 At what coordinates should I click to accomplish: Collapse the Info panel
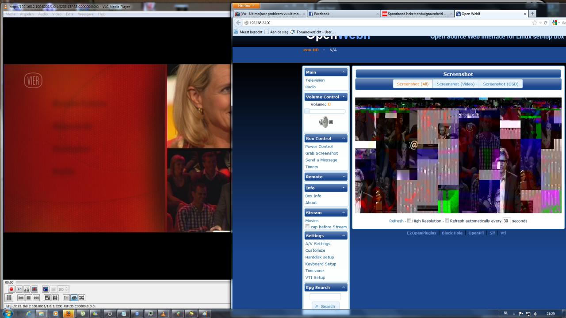(344, 188)
